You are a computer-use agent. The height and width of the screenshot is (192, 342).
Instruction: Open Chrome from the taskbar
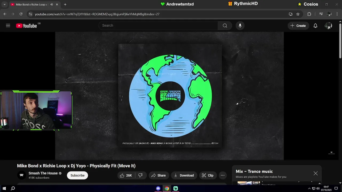coord(167,189)
